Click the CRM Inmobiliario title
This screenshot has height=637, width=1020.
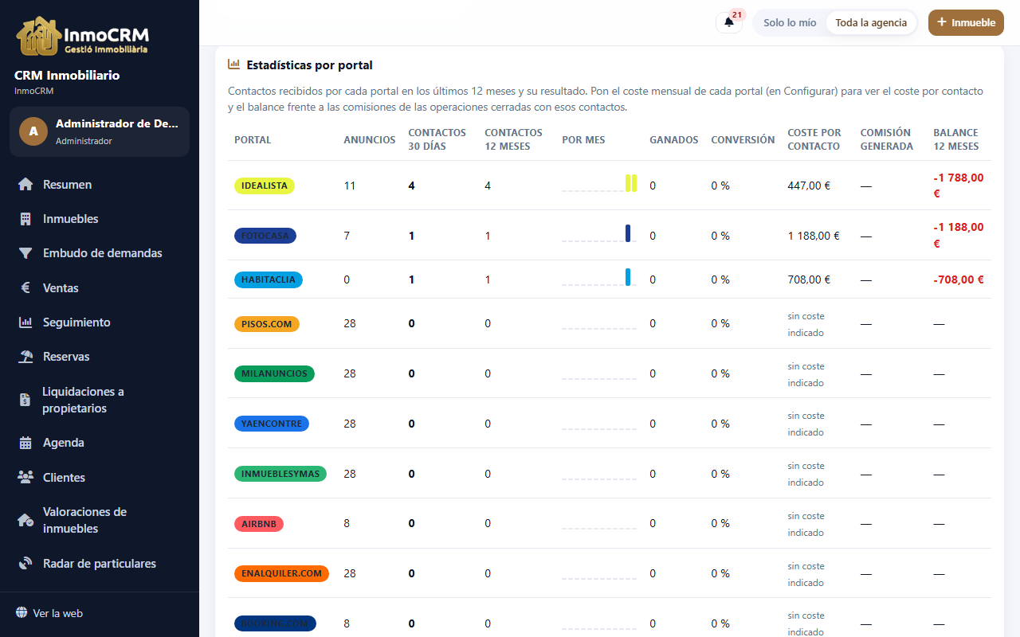click(67, 75)
